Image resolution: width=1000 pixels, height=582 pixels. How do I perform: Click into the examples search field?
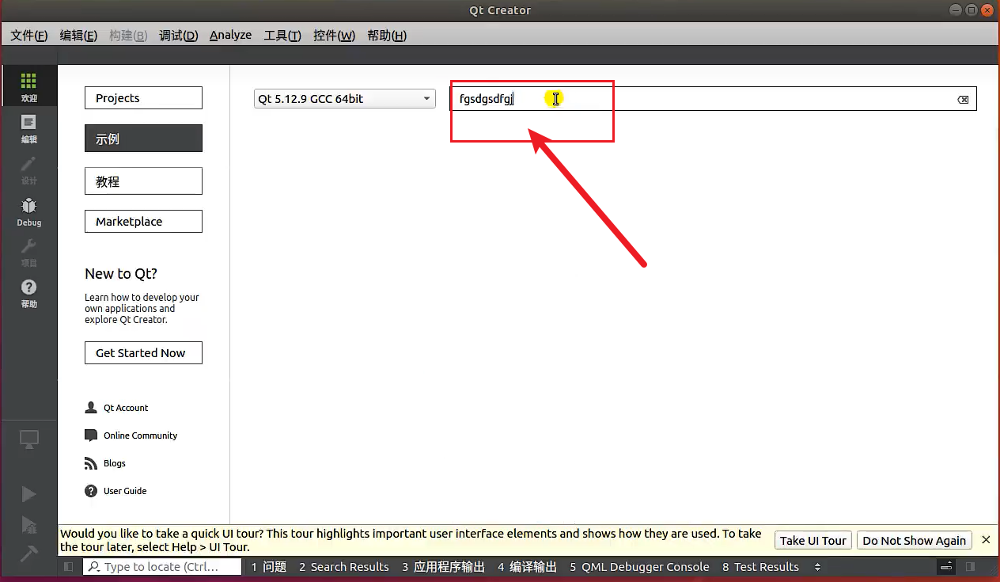(714, 99)
